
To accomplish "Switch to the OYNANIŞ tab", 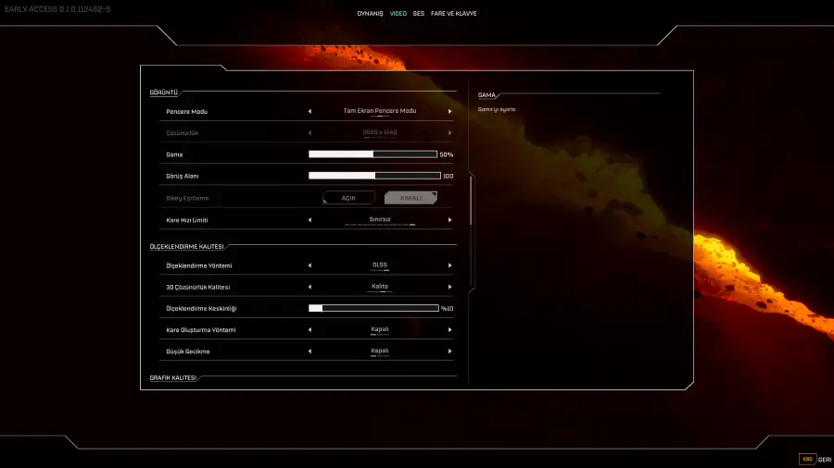I will click(x=370, y=14).
